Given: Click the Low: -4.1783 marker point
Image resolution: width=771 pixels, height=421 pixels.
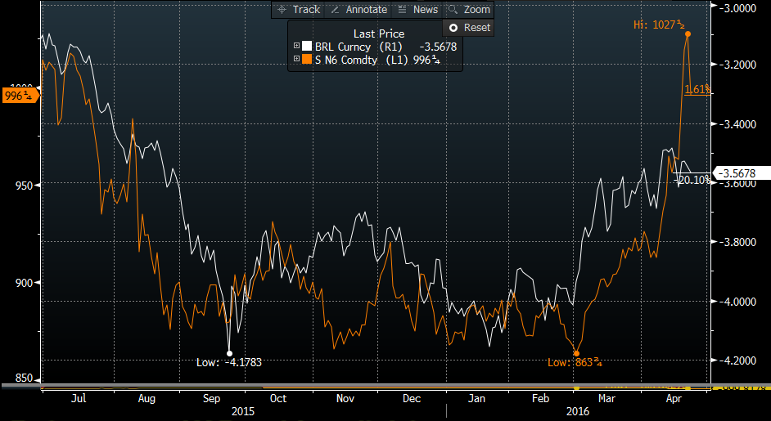Looking at the screenshot, I should tap(229, 353).
